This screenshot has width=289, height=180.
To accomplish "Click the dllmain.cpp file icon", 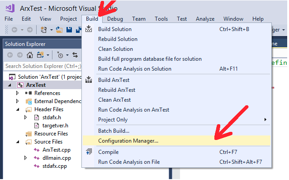I will coord(37,158).
